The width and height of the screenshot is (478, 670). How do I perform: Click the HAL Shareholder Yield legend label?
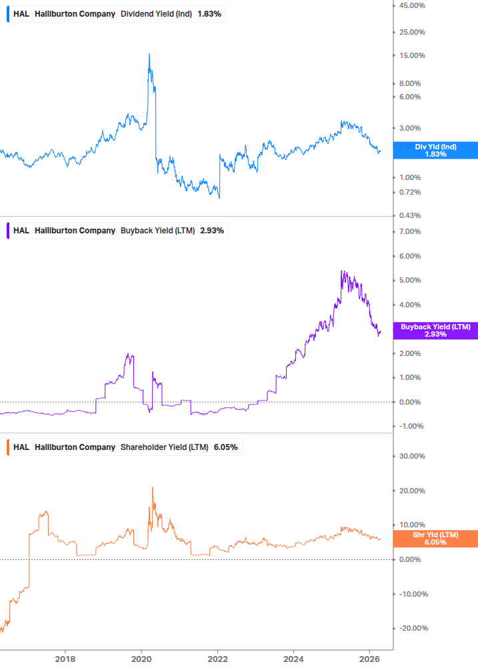coord(125,447)
